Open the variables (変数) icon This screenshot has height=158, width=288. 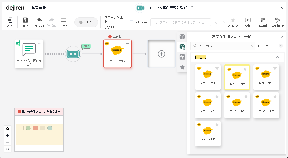point(248,20)
